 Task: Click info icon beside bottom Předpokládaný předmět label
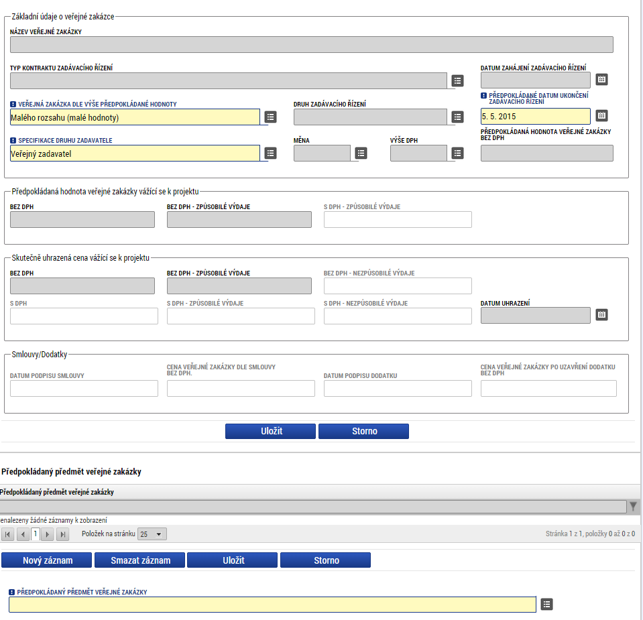coord(11,592)
